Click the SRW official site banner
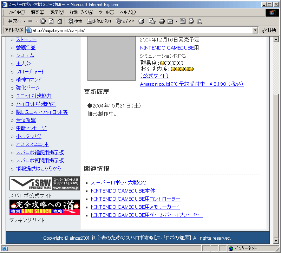The image size is (281, 253). (x=45, y=183)
